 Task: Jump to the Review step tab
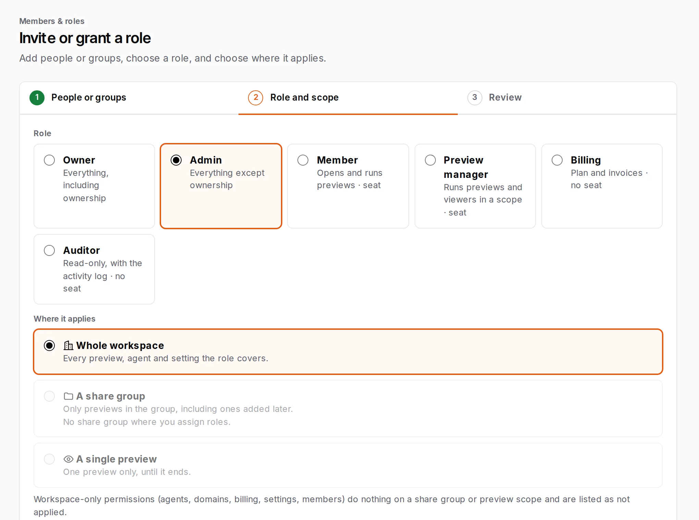pyautogui.click(x=567, y=98)
